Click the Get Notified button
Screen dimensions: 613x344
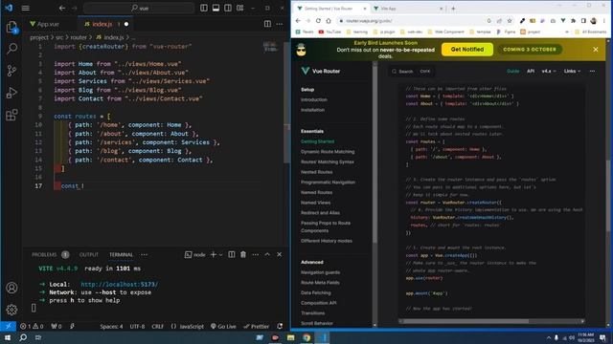pos(467,50)
